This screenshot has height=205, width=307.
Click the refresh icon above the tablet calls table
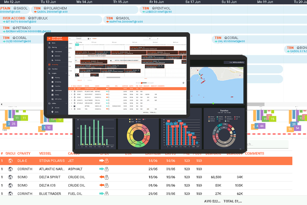tap(183, 83)
